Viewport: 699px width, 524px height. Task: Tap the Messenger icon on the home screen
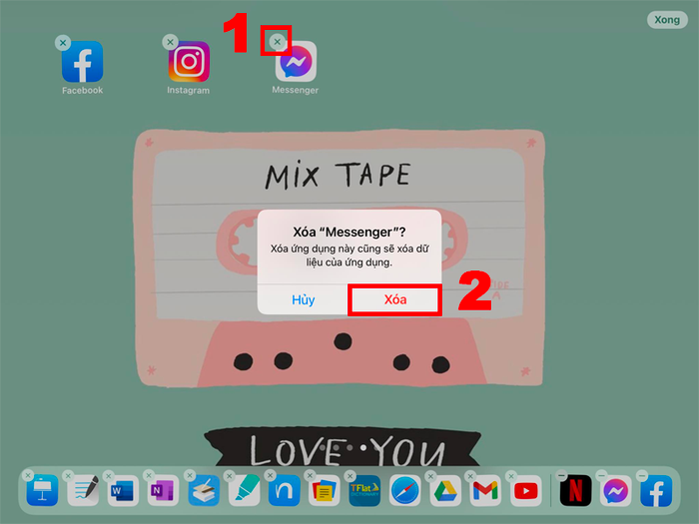pyautogui.click(x=296, y=62)
